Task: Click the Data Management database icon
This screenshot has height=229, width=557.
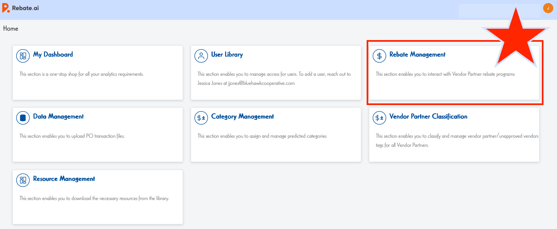Action: (x=23, y=118)
